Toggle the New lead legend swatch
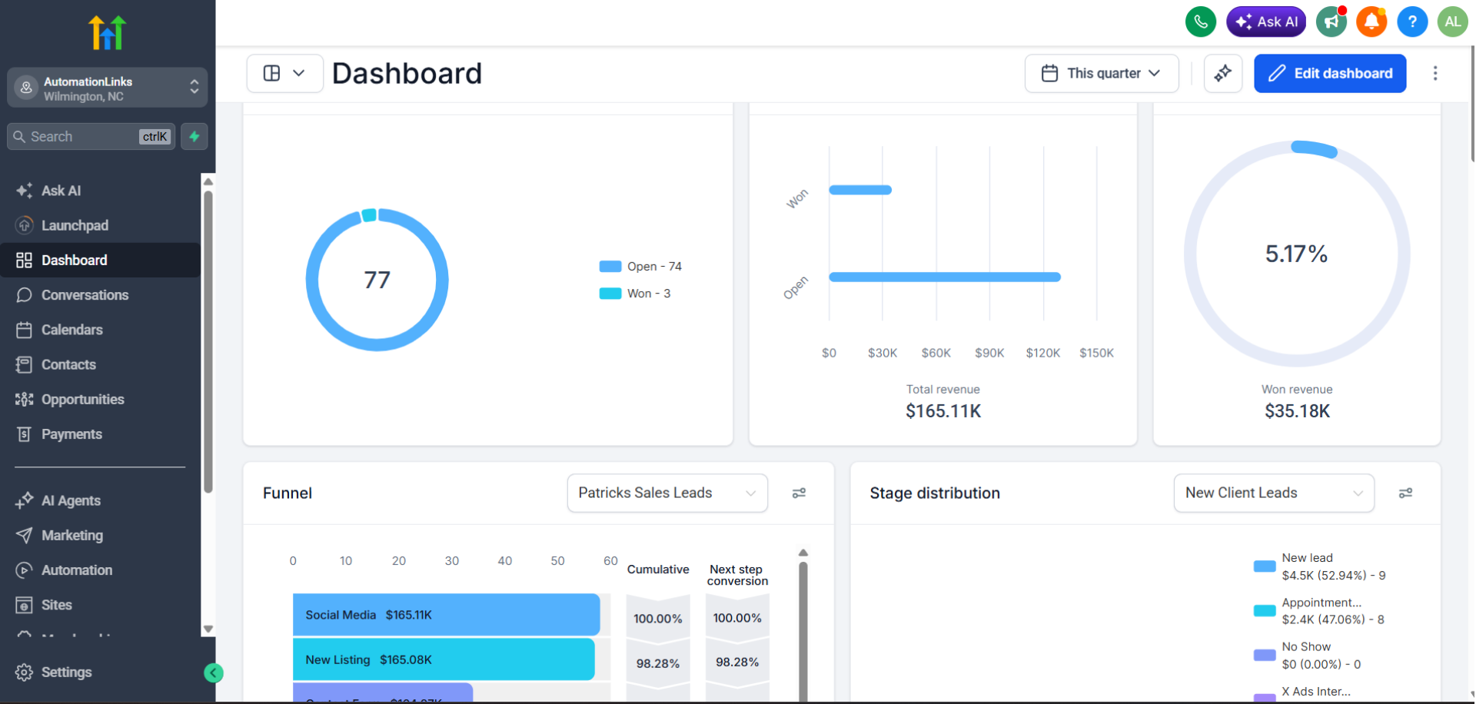 click(1265, 566)
